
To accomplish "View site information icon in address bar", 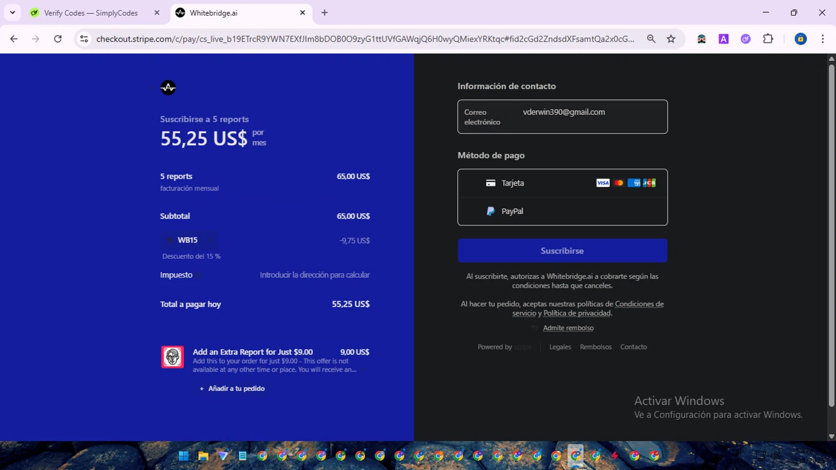I will pyautogui.click(x=84, y=39).
